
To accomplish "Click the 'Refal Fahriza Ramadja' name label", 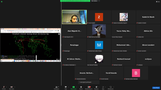I will [94, 37].
